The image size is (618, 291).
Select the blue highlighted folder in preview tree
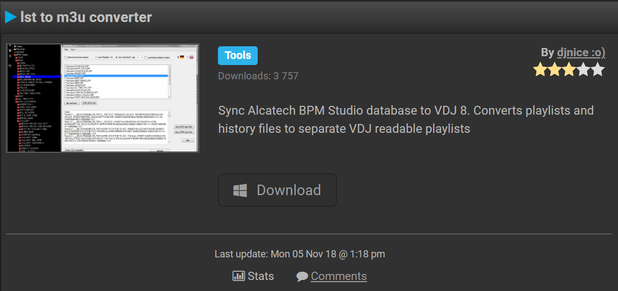36,77
